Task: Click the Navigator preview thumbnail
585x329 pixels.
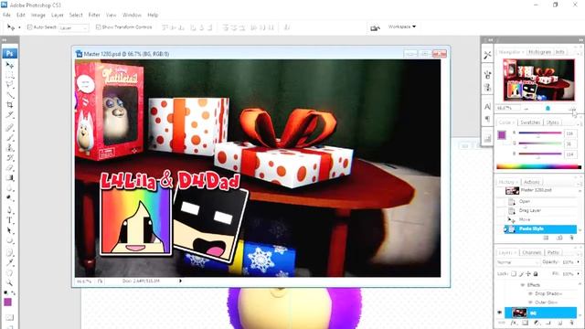Action: tap(538, 80)
